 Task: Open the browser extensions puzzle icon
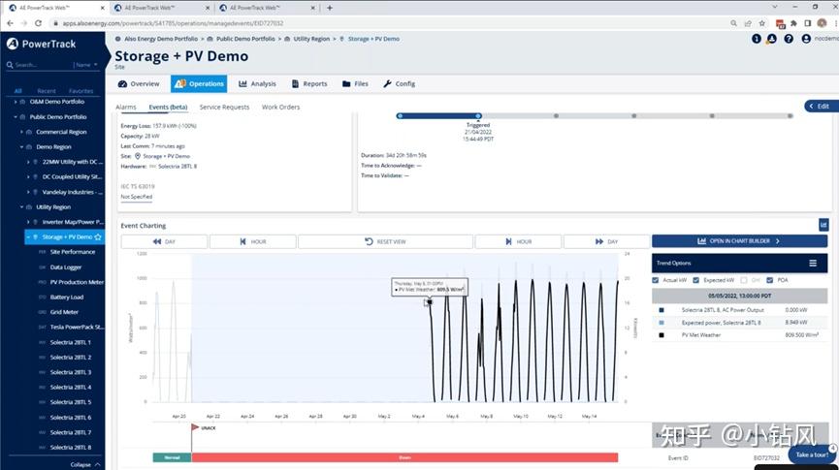point(793,23)
